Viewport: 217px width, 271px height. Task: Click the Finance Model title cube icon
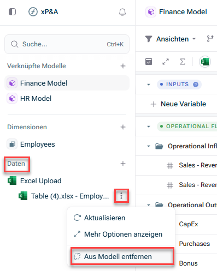point(151,12)
